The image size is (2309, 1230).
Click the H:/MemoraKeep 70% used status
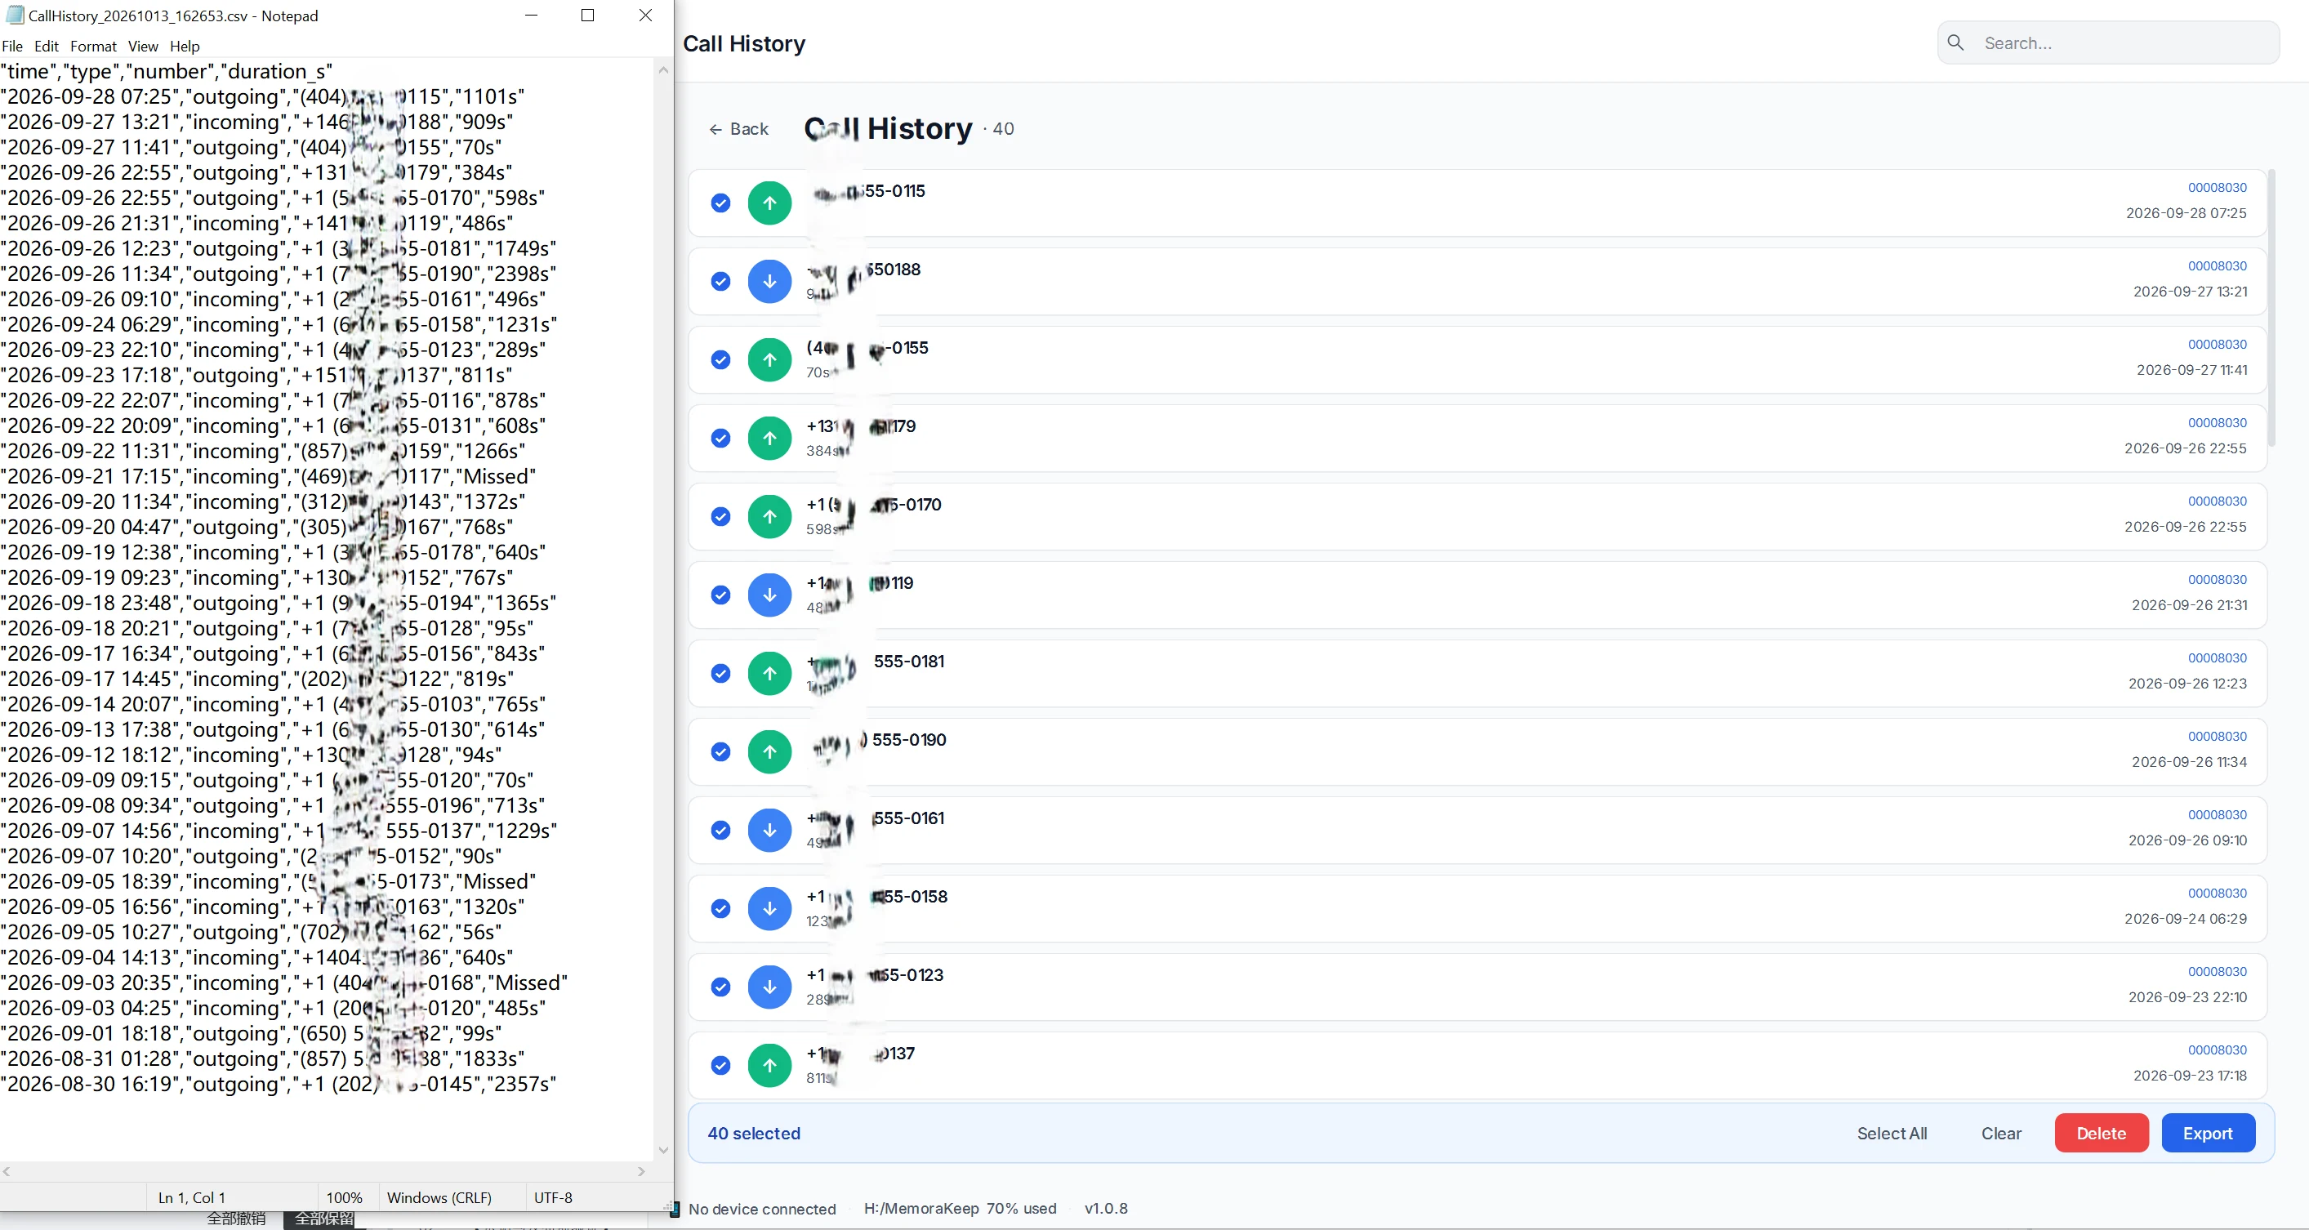pos(960,1209)
